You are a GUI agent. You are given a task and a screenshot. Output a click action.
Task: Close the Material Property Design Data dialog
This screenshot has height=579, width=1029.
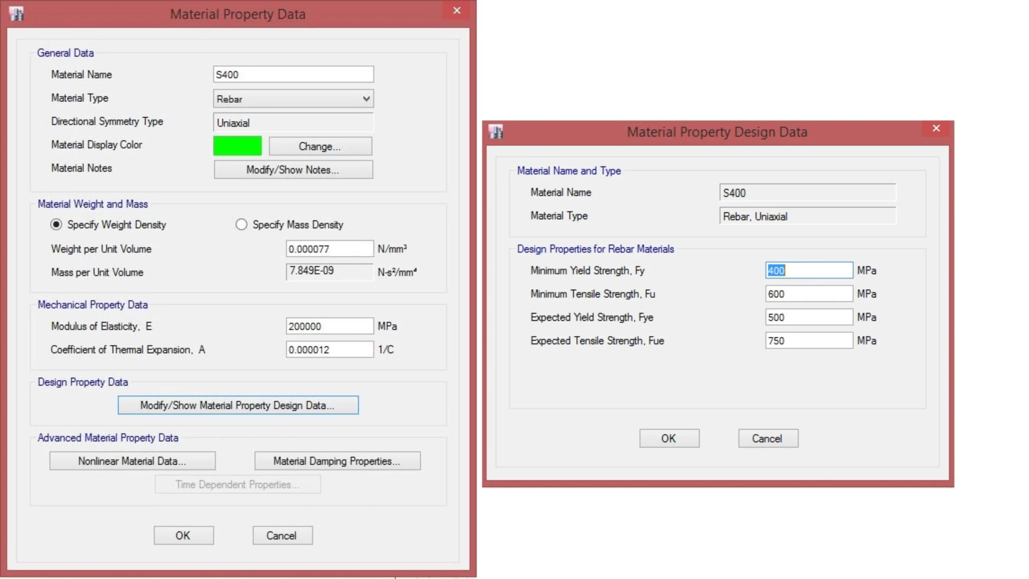click(x=936, y=129)
